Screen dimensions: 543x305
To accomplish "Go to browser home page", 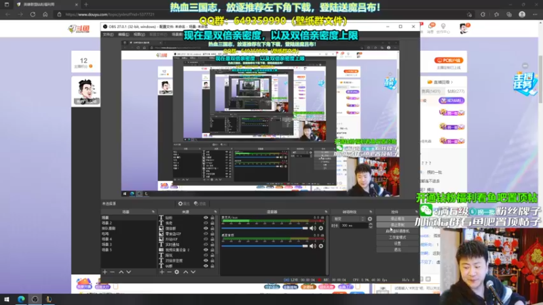I will coord(45,14).
